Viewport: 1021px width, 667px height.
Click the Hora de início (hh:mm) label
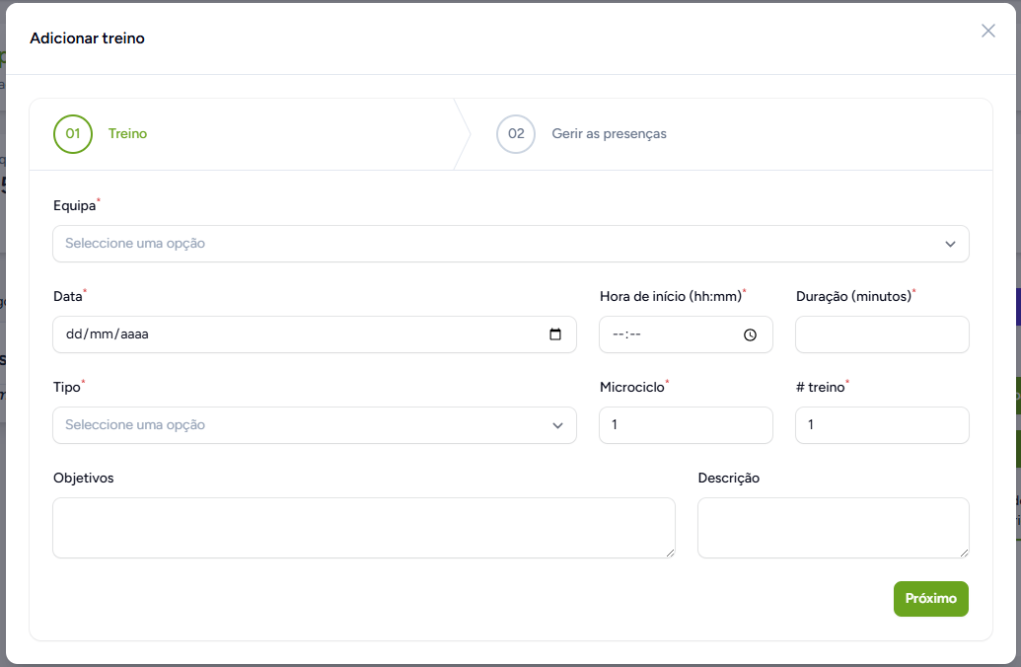pyautogui.click(x=671, y=296)
